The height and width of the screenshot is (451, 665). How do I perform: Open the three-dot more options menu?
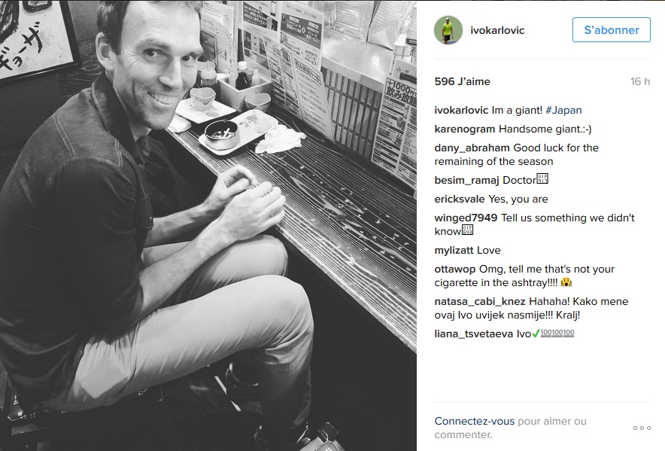click(642, 428)
